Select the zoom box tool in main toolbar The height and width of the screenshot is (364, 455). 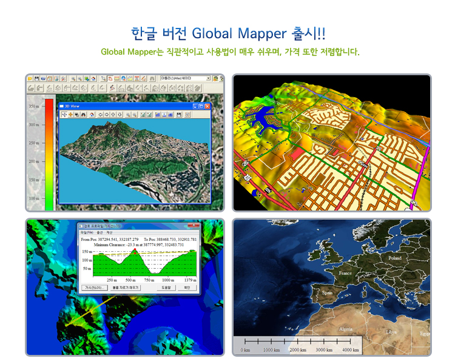(x=104, y=79)
